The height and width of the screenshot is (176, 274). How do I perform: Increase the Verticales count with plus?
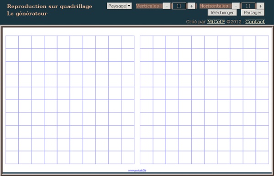point(191,6)
